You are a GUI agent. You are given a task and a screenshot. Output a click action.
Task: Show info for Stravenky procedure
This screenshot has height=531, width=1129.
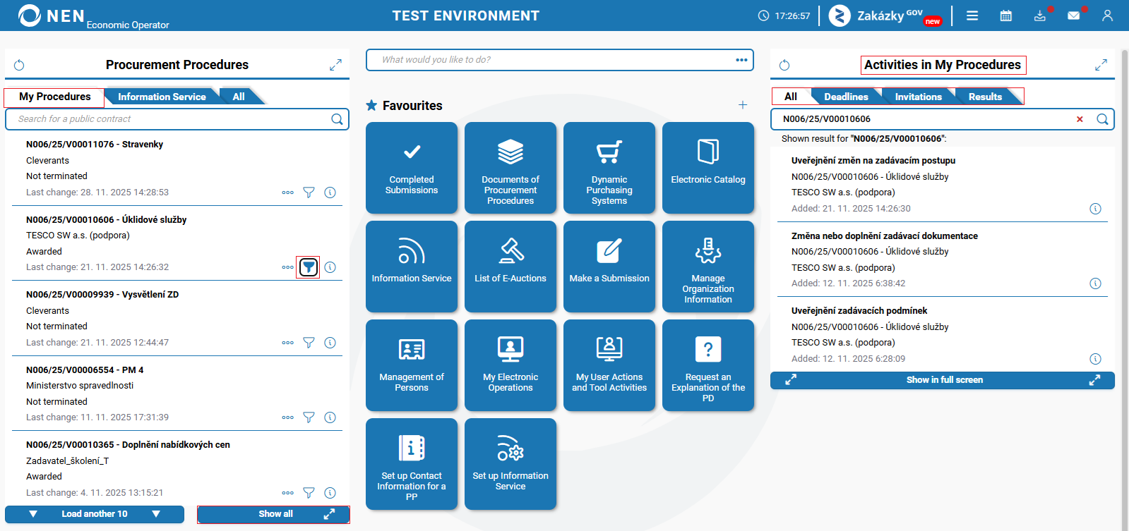tap(330, 193)
